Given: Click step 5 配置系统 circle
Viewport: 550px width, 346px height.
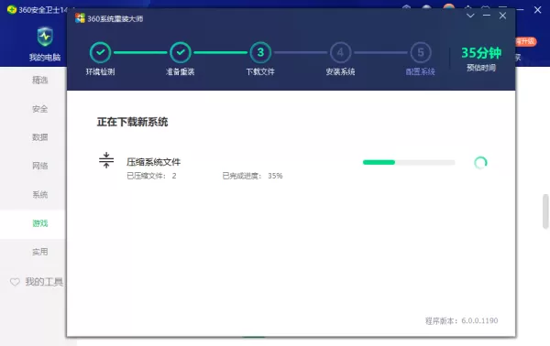Looking at the screenshot, I should [421, 52].
